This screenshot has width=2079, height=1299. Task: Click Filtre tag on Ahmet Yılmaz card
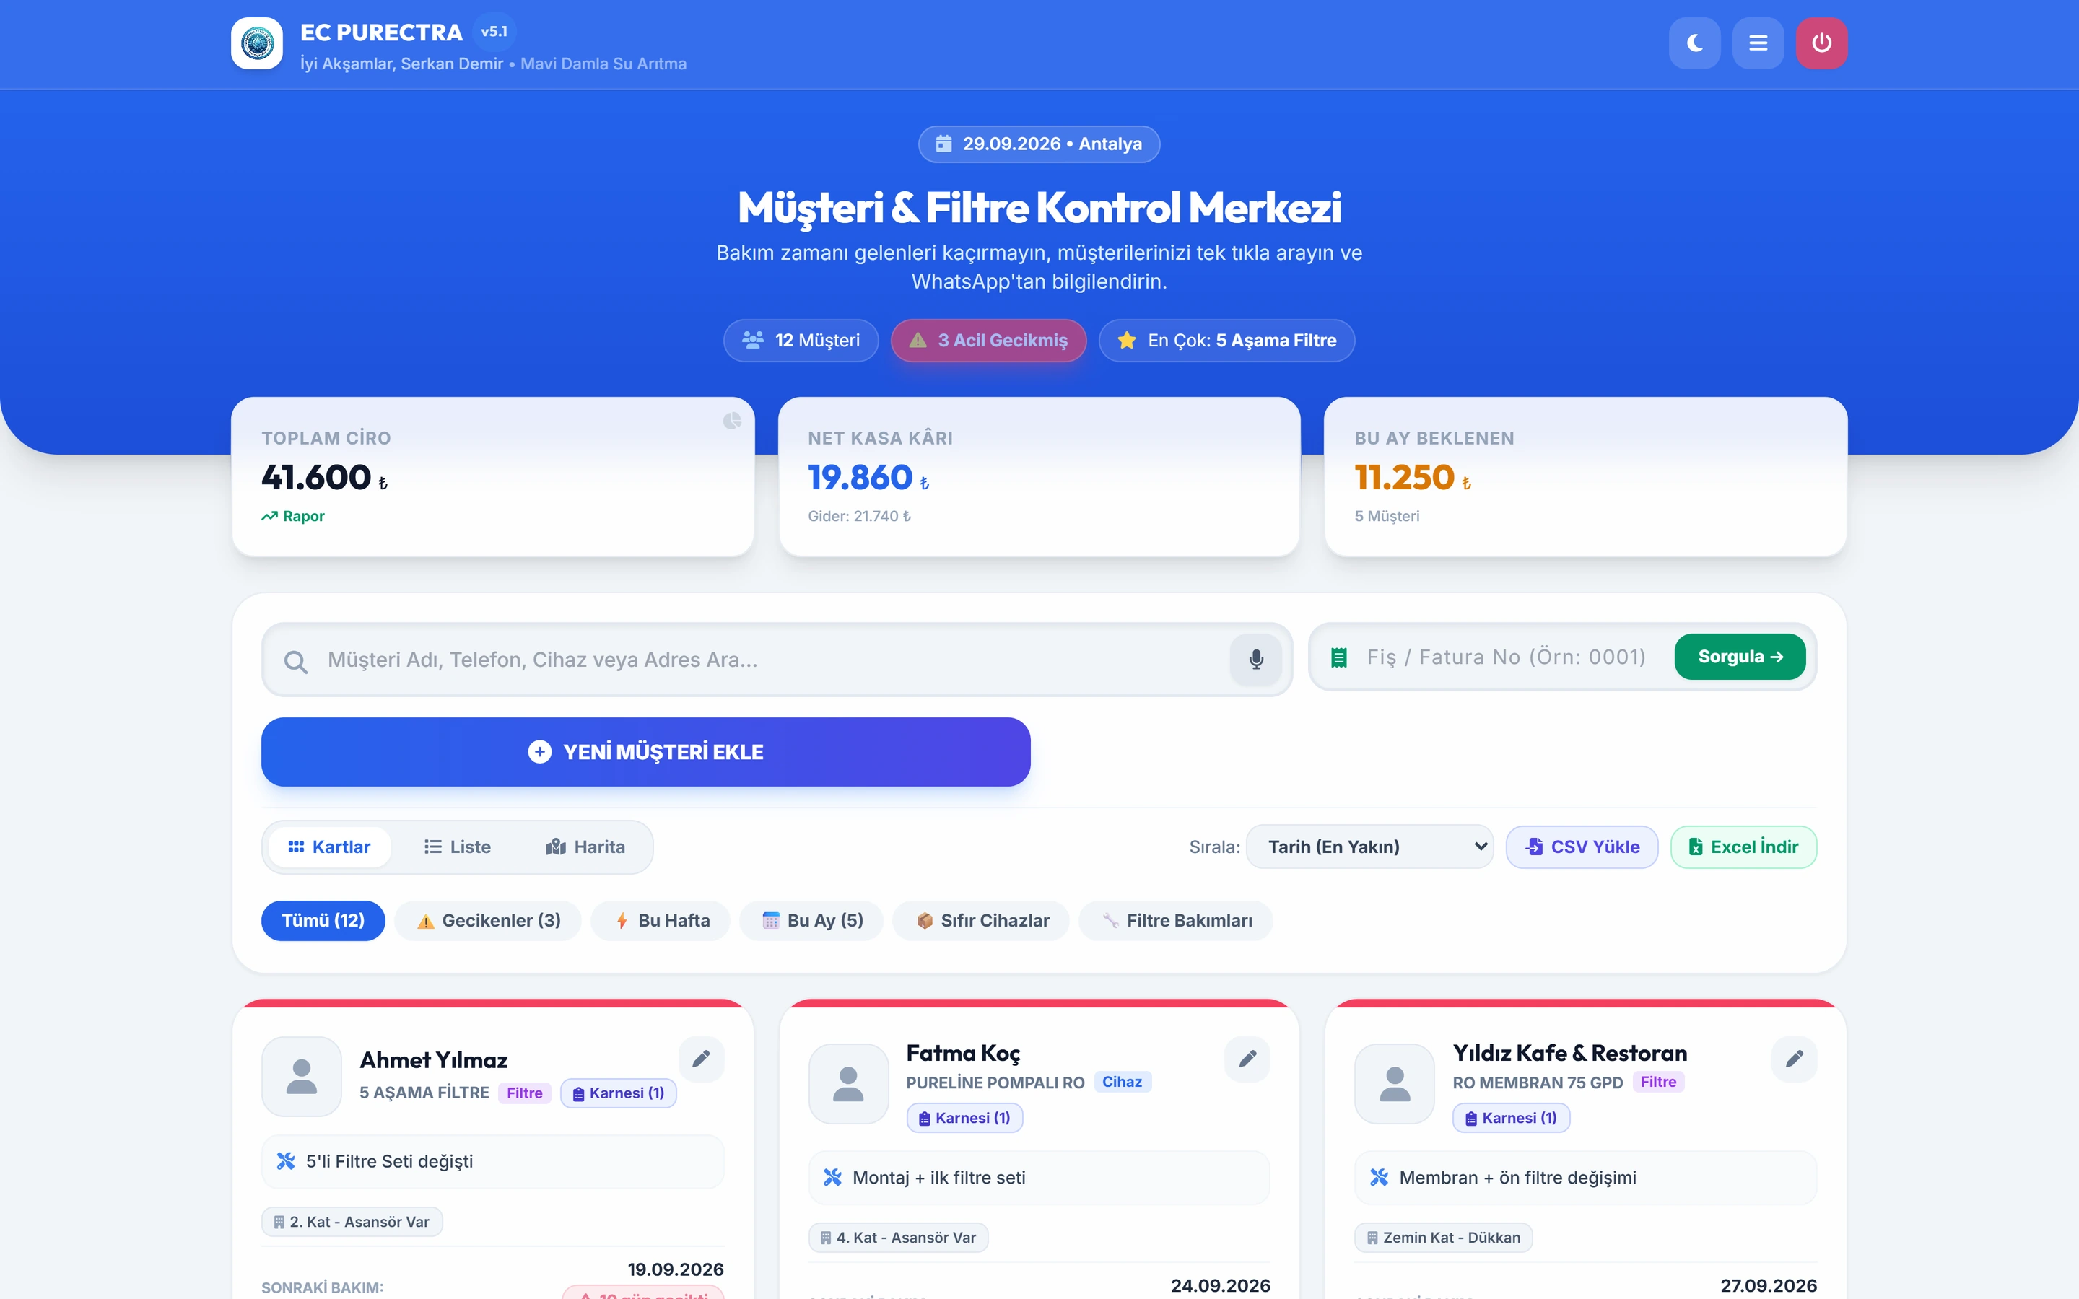tap(524, 1093)
